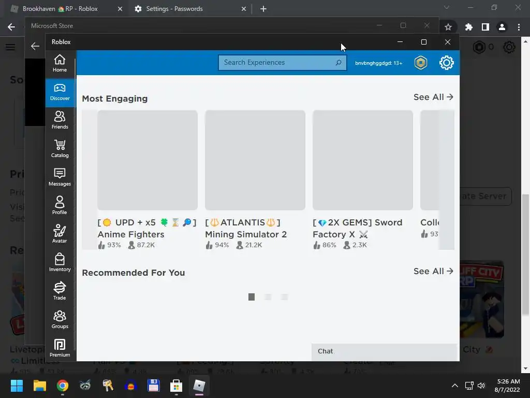This screenshot has height=398, width=530.
Task: Open Roblox website hamburger menu
Action: (x=10, y=47)
